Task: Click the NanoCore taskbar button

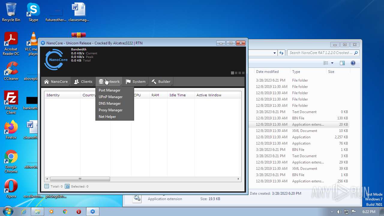Action: 93,211
